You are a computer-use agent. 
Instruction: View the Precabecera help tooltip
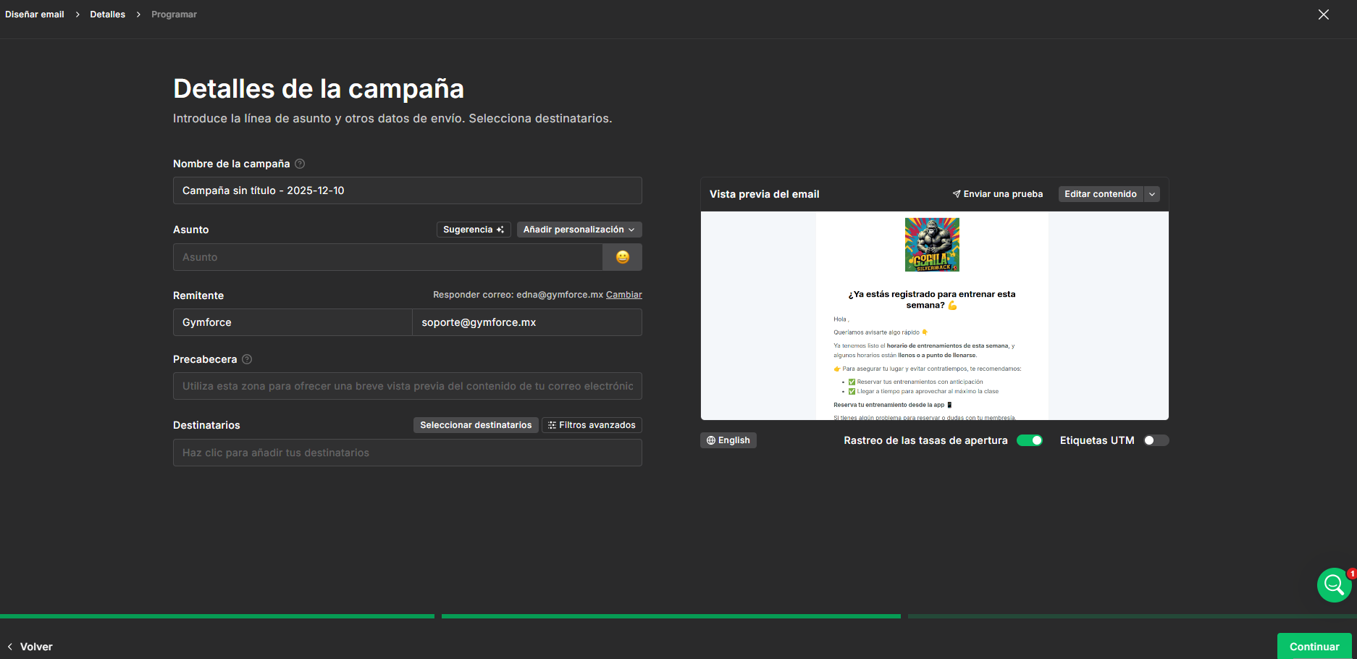point(247,359)
